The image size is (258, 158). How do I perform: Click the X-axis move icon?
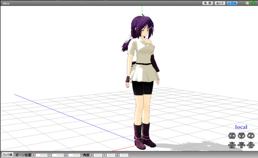coord(232,145)
